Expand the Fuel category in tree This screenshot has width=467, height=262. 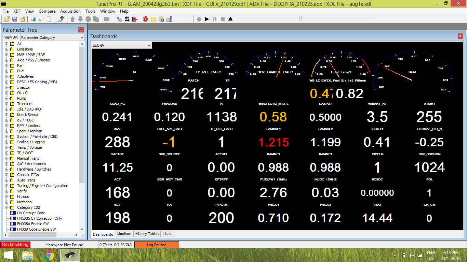[6, 71]
